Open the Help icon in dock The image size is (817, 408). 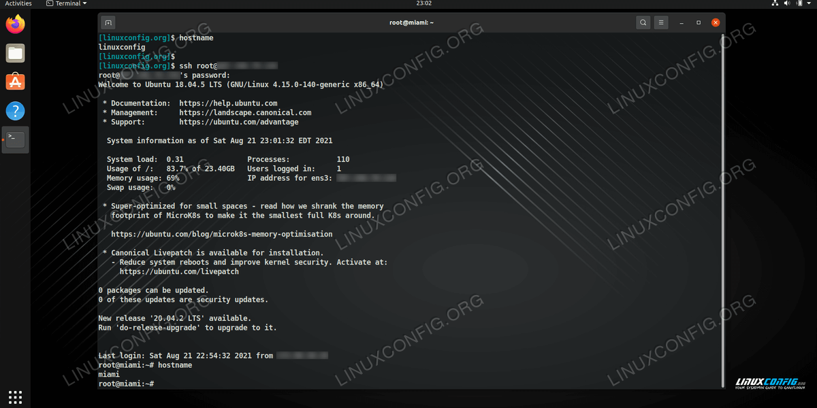click(15, 110)
